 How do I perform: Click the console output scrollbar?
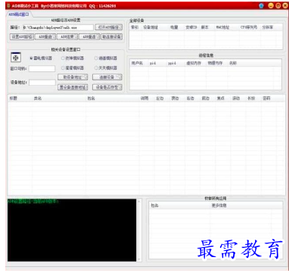pyautogui.click(x=139, y=230)
